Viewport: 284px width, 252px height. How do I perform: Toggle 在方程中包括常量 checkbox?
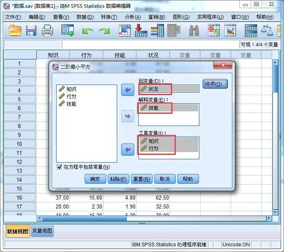pyautogui.click(x=59, y=167)
